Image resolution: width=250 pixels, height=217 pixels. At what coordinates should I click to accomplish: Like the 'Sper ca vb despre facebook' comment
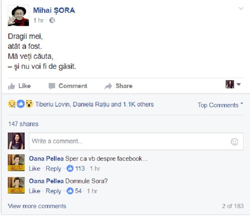pos(34,168)
